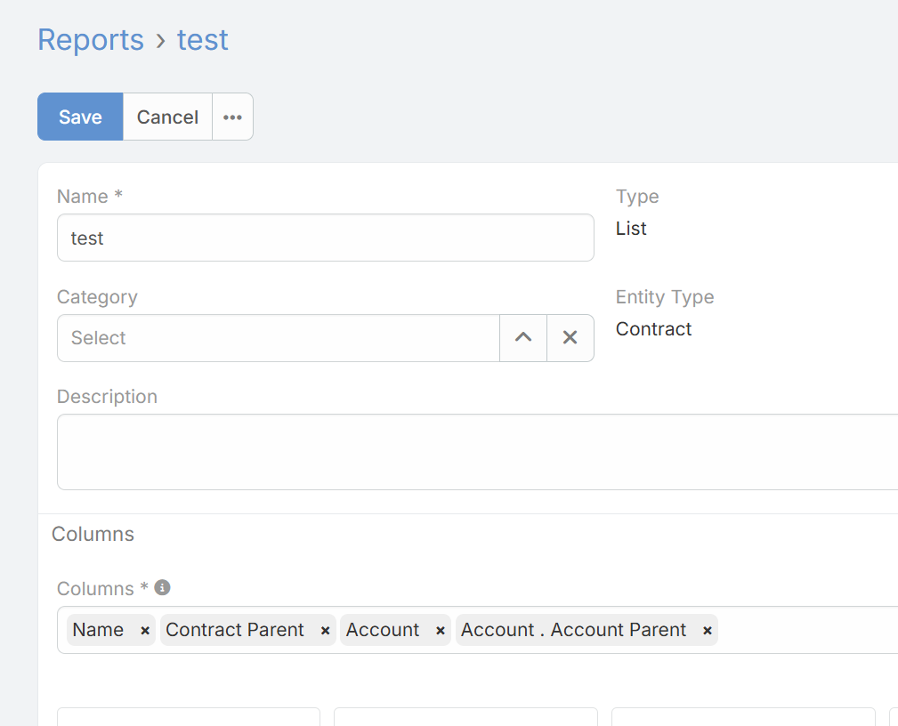Image resolution: width=898 pixels, height=726 pixels.
Task: Remove the Name column chip
Action: tap(145, 631)
